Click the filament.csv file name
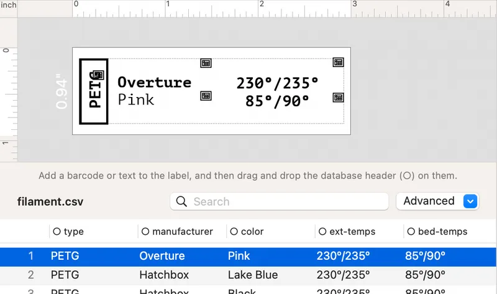 tap(50, 202)
